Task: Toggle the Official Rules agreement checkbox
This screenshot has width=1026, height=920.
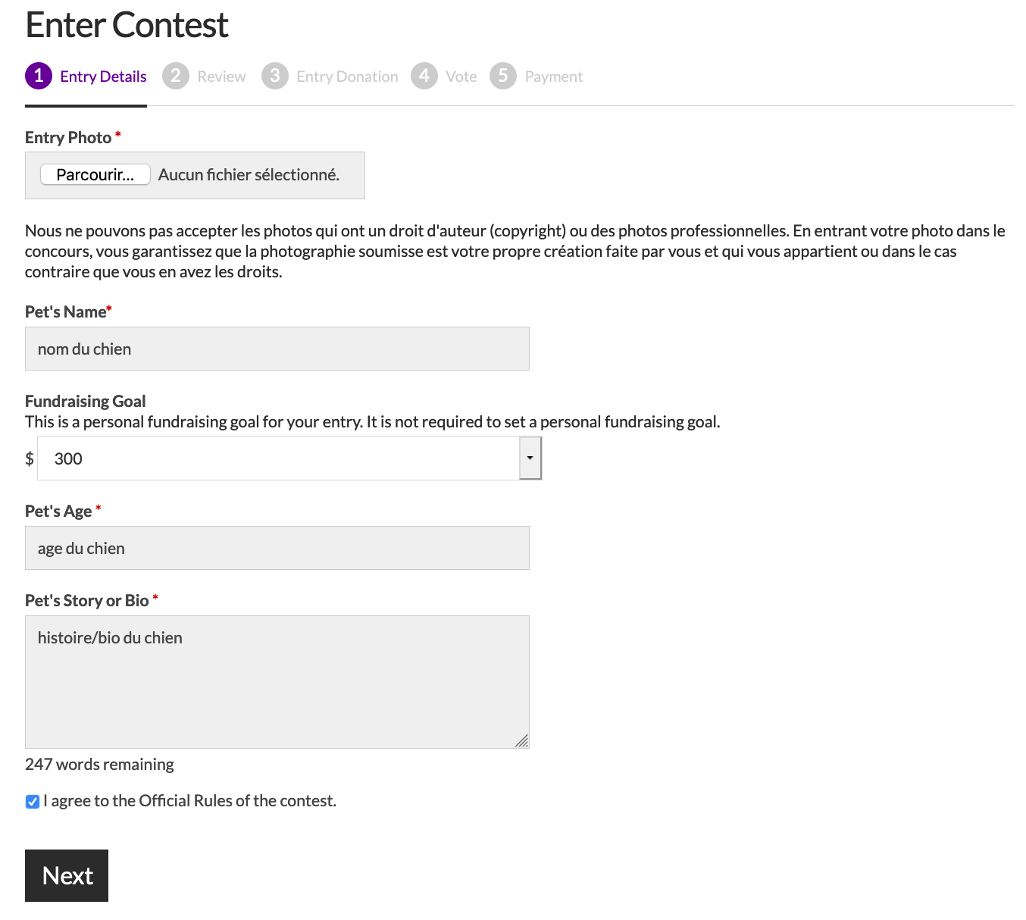Action: pyautogui.click(x=33, y=802)
